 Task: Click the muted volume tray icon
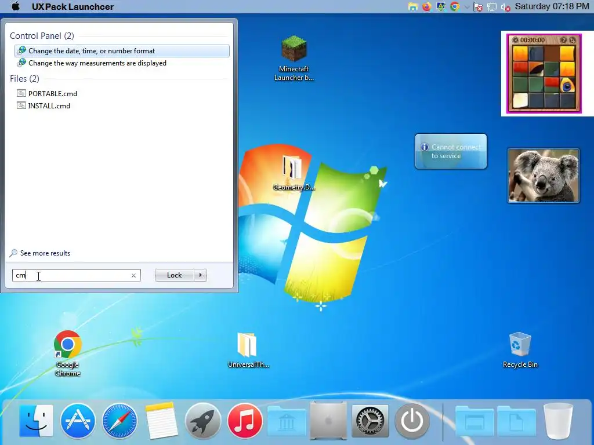[506, 7]
